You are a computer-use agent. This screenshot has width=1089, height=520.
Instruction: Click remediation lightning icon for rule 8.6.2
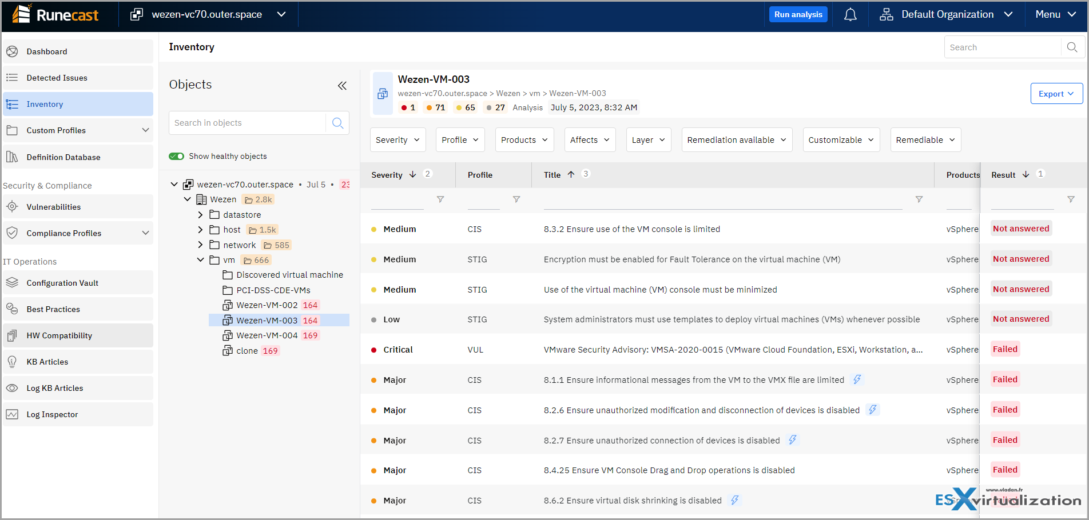pyautogui.click(x=735, y=500)
